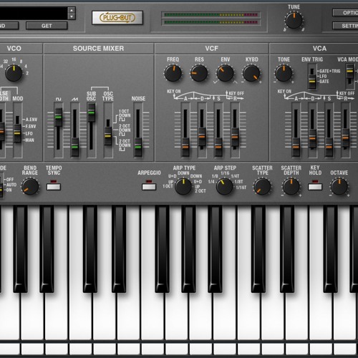Click the VCA TONE knob

coord(284,73)
